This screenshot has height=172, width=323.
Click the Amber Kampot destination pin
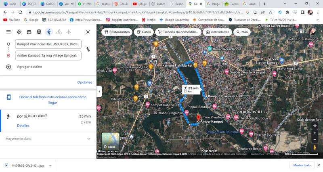click(x=198, y=117)
